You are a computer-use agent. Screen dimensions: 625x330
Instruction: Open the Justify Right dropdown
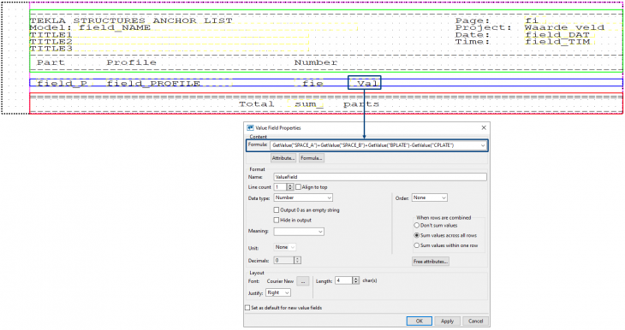click(278, 293)
